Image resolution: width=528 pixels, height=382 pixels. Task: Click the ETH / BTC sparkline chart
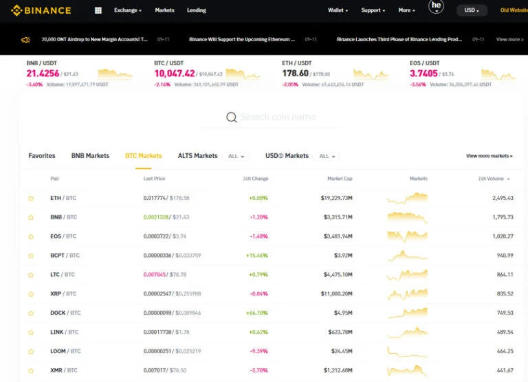408,199
